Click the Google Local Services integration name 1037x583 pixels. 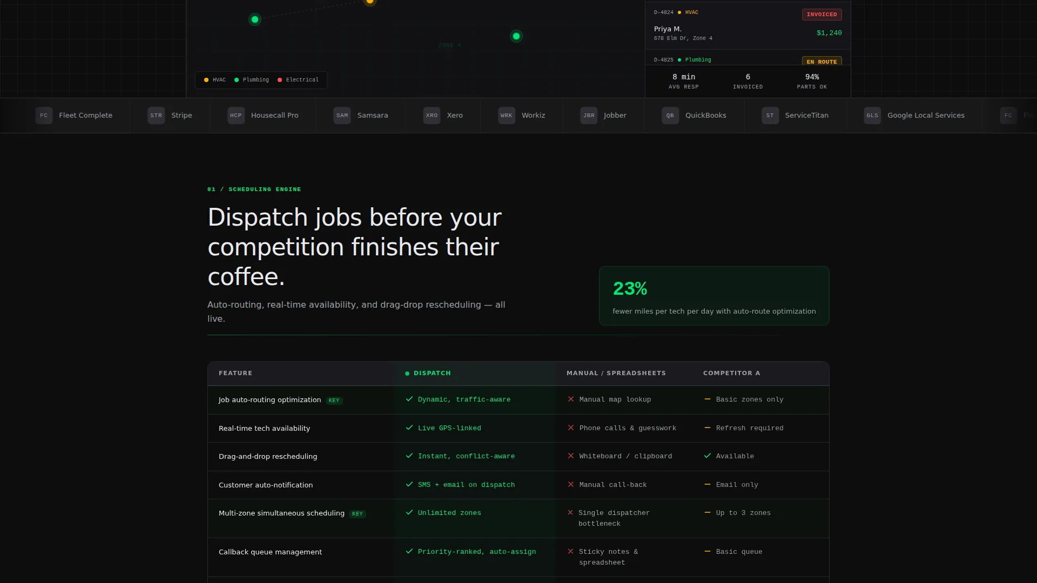coord(926,116)
